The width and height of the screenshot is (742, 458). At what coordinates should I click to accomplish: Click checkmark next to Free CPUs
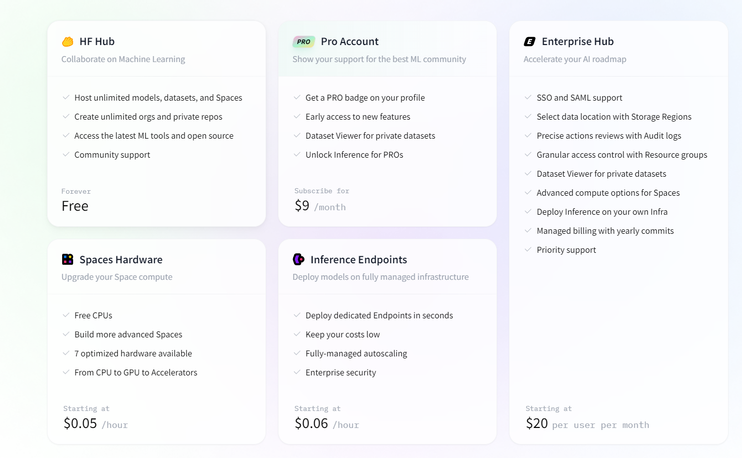(x=66, y=315)
